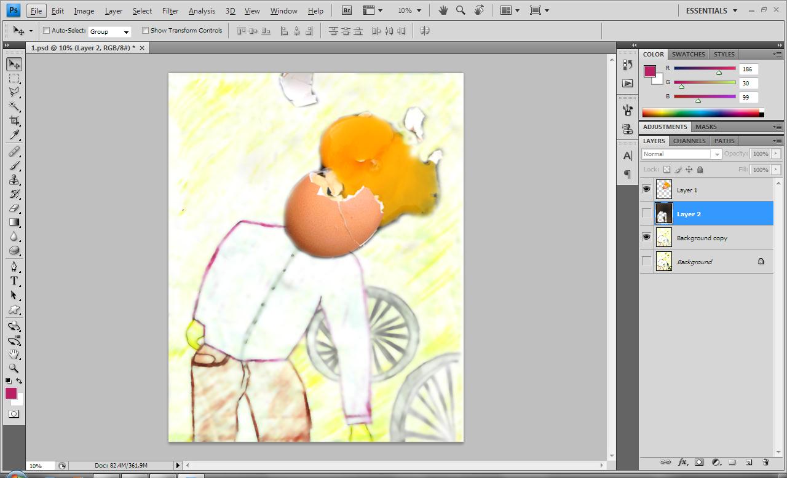
Task: Switch to the Channels tab
Action: click(689, 141)
